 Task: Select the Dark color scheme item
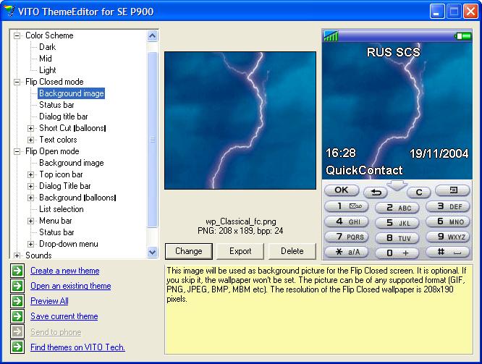(x=47, y=47)
